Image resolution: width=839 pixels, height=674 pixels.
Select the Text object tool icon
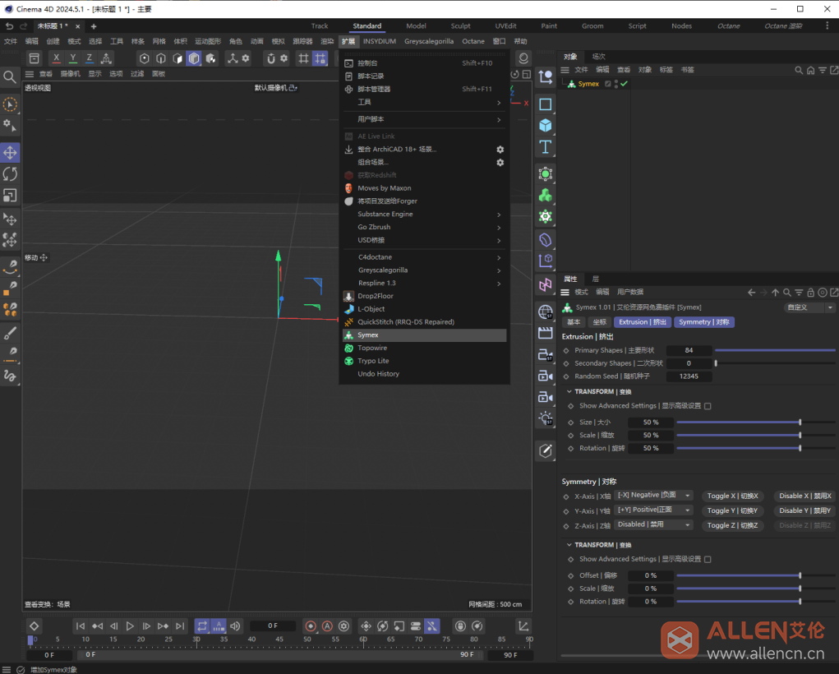tap(546, 147)
